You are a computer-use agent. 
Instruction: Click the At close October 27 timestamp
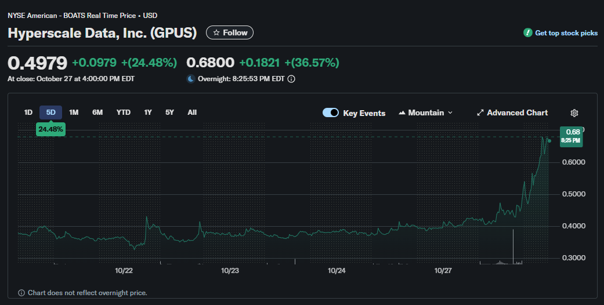point(71,78)
